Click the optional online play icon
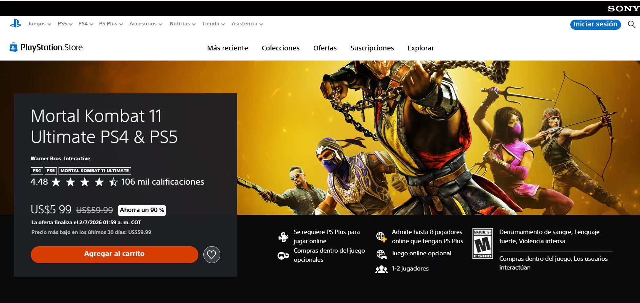Screen dimensions: 640x303 [x=381, y=254]
